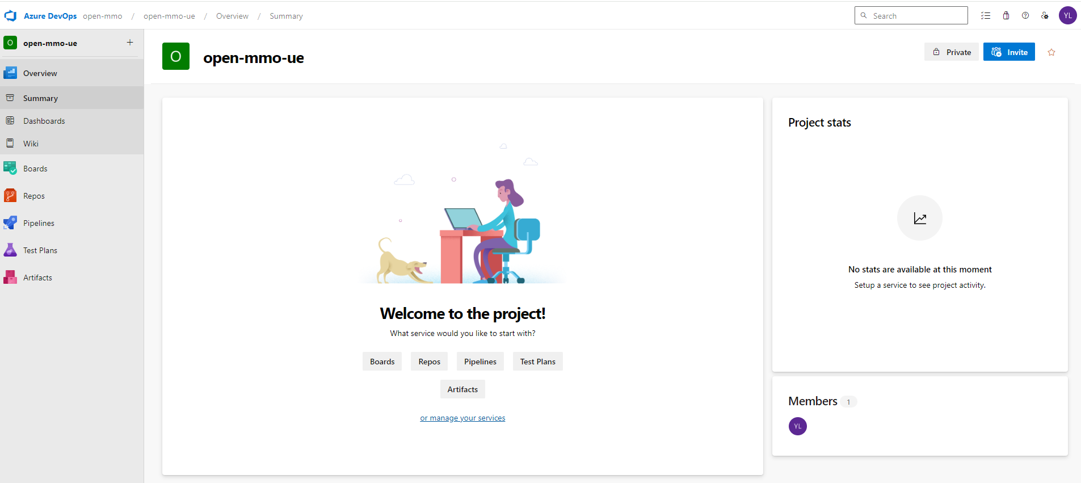The width and height of the screenshot is (1081, 483).
Task: Open the Boards hub in the sidebar
Action: click(x=71, y=169)
